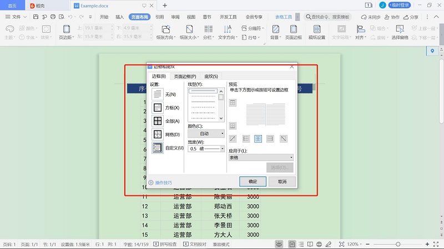Open the 应用于(L) apply-to dropdown
Screen dimensions: 444x249
click(260, 157)
